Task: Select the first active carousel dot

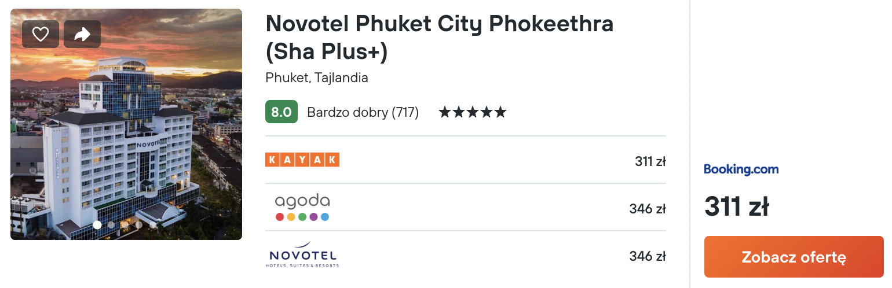Action: (x=97, y=225)
